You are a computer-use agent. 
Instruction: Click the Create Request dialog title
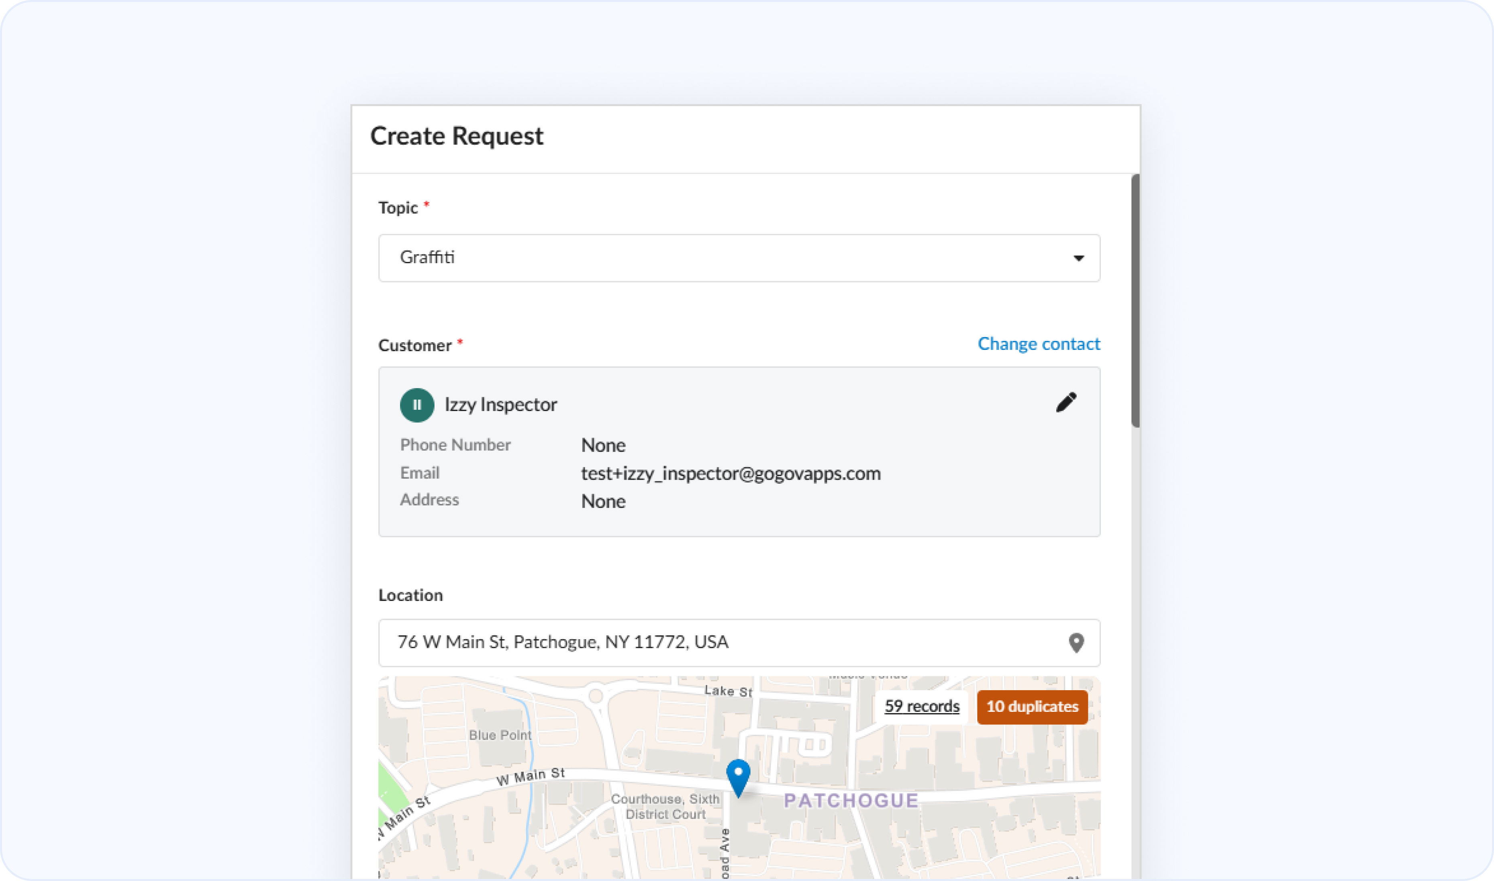point(456,136)
